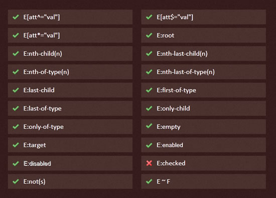
Task: Click the tick icon beside E:last-of-type
Action: [x=16, y=108]
